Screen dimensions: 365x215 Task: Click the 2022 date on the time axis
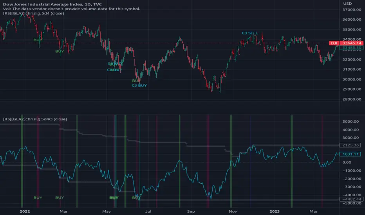coord(25,211)
